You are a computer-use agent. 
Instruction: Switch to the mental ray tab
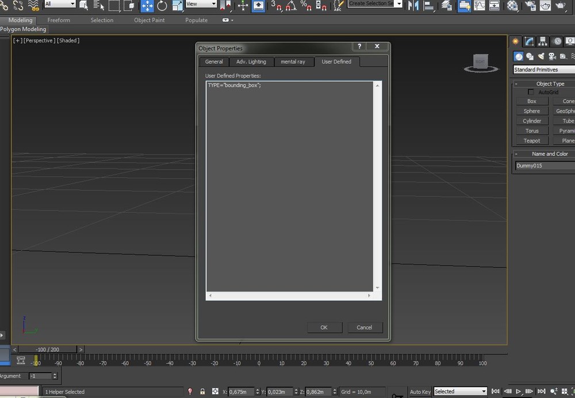(293, 62)
